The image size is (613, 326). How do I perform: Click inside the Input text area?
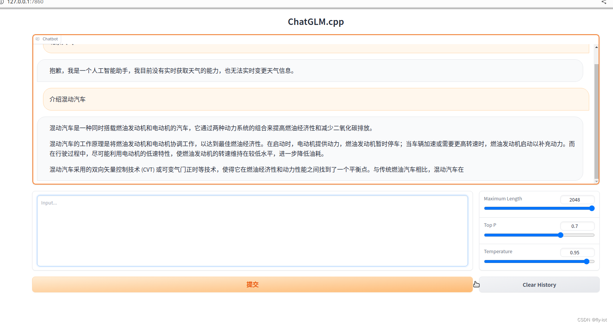253,231
